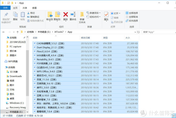Select file Flexcil_6.0.4 (正版)
Screen dimensions: 176x118
click(x=85, y=51)
